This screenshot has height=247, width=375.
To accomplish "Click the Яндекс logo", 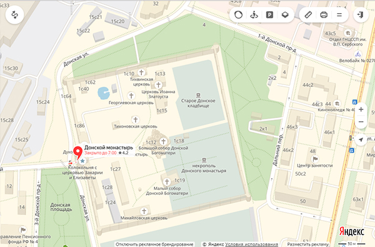I will [x=351, y=232].
